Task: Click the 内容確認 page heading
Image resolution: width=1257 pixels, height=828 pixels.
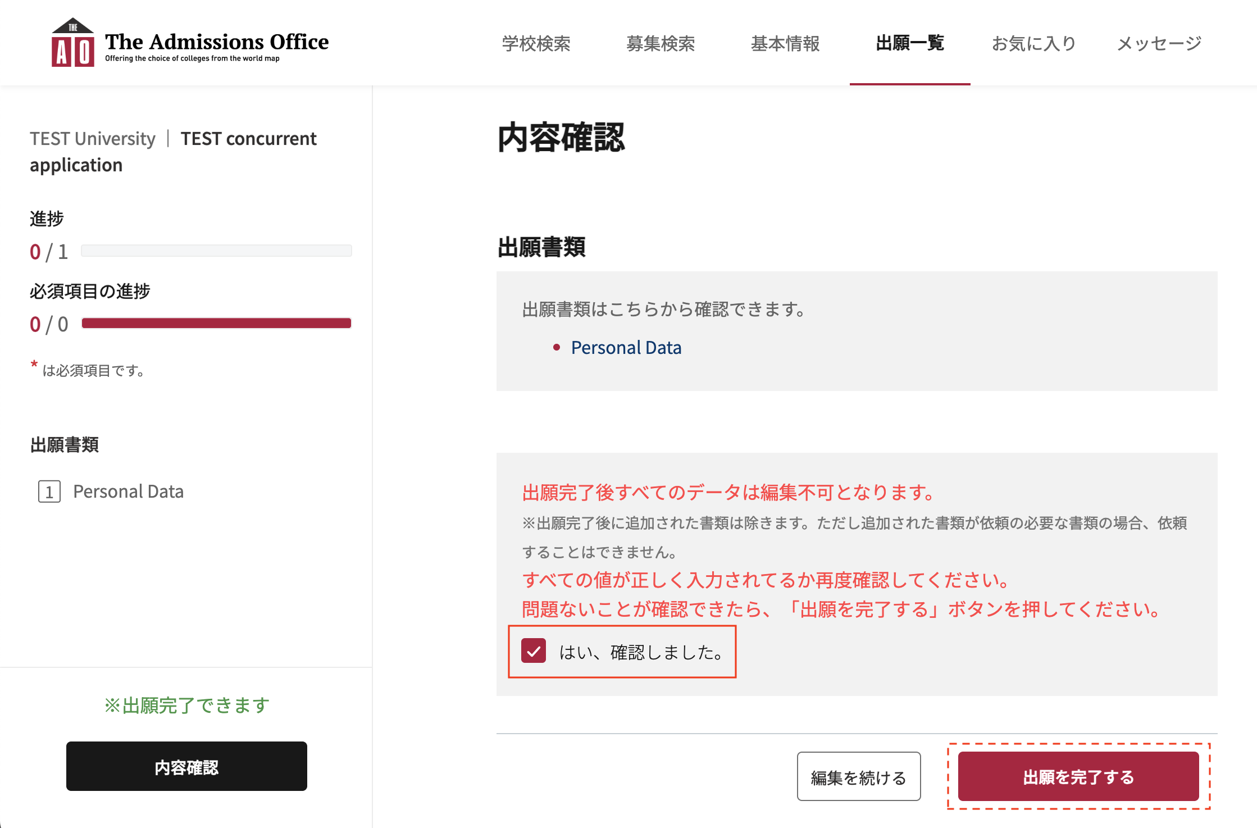Action: click(561, 138)
